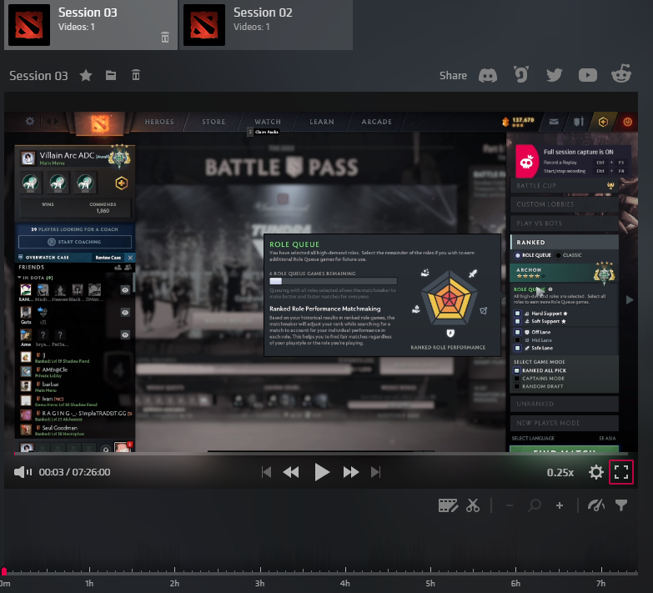Delete session using trash icon beside folder
The height and width of the screenshot is (593, 653).
click(136, 75)
